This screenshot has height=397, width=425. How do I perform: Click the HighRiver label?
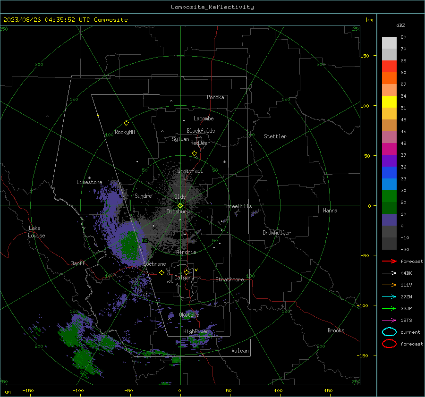(196, 331)
